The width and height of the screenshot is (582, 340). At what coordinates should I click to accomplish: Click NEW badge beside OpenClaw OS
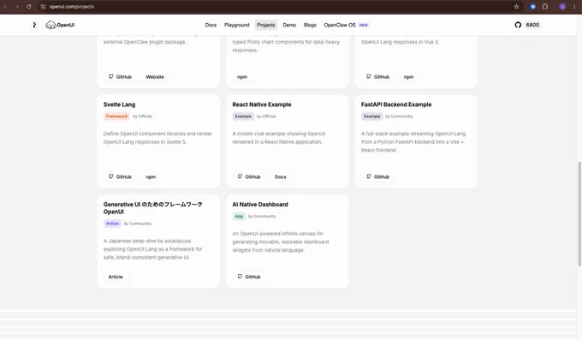click(364, 25)
